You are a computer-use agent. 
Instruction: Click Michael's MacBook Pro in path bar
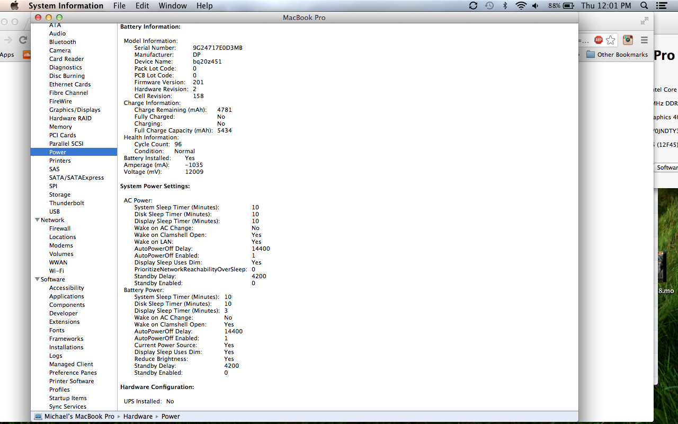coord(79,417)
